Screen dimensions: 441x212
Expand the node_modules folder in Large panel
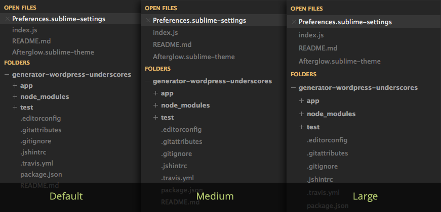[x=301, y=114]
